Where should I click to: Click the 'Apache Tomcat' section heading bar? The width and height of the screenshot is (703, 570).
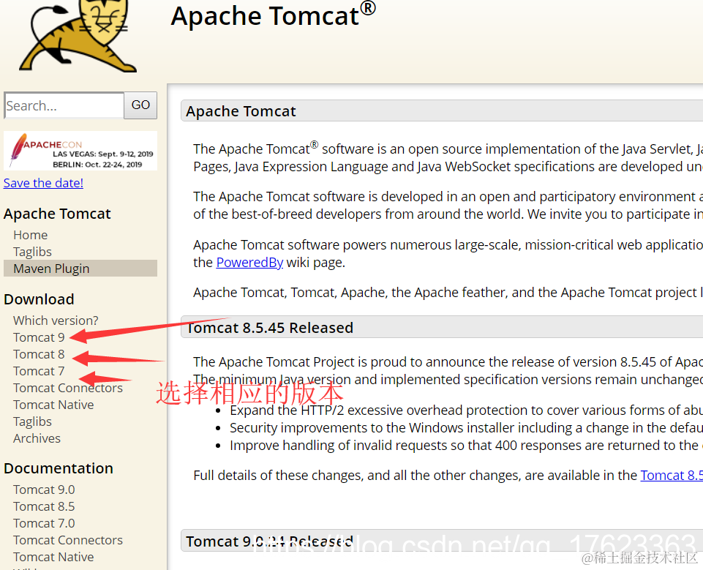[x=442, y=110]
